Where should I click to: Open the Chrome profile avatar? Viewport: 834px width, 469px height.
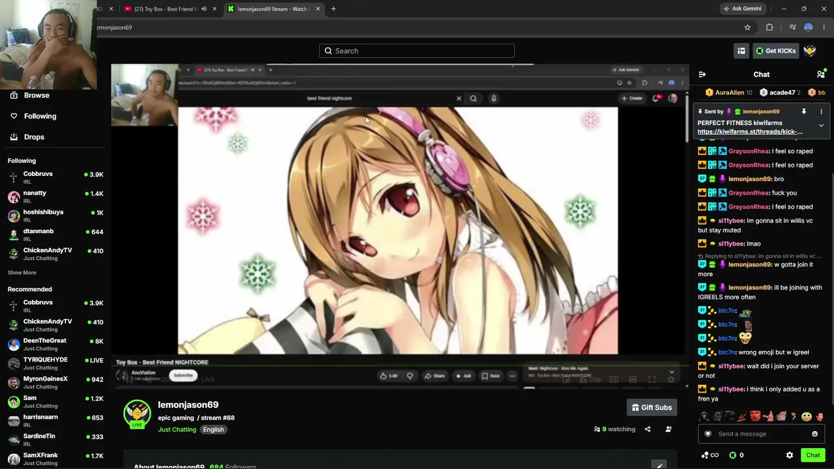pyautogui.click(x=809, y=27)
